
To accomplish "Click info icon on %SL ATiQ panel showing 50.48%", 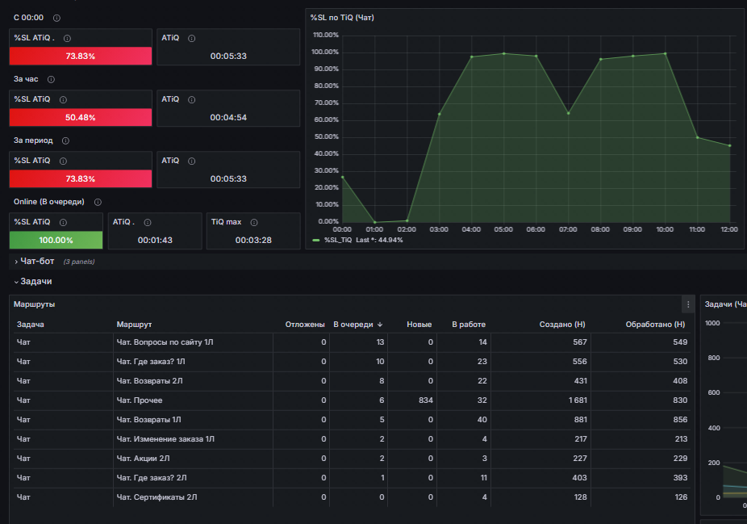I will tap(63, 99).
